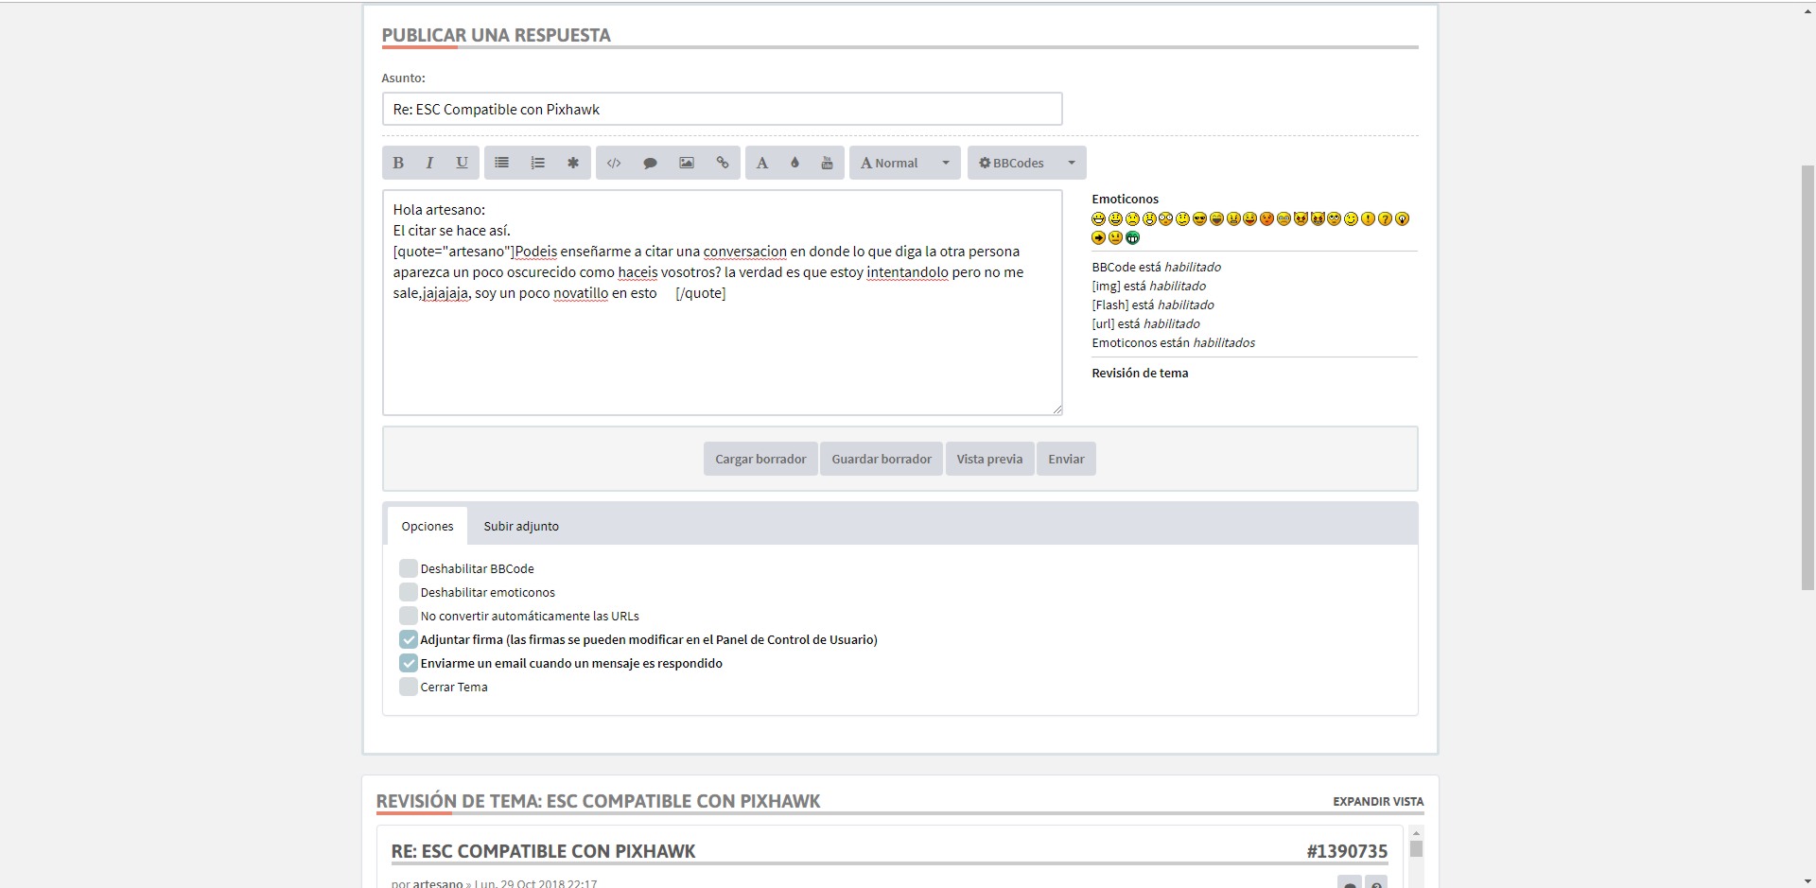The image size is (1816, 888).
Task: Click Expandir Vista in topic review
Action: tap(1377, 801)
